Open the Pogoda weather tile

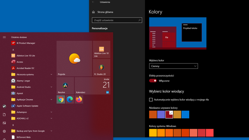point(74,59)
